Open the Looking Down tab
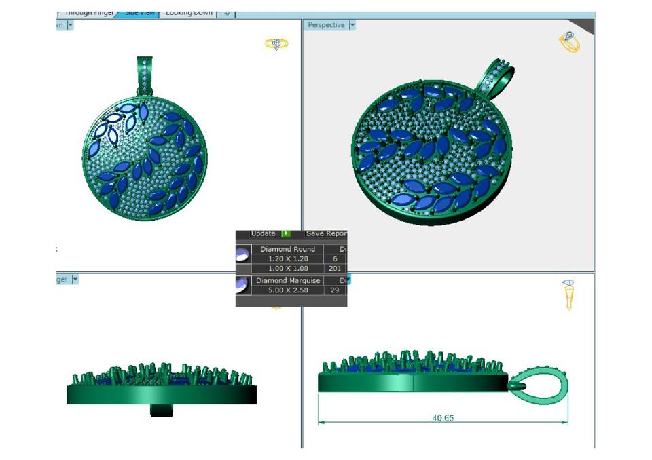 tap(189, 12)
